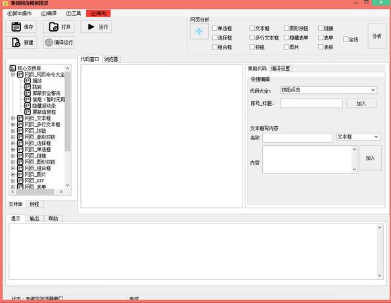Expand the 网页_文本框 tree node

pyautogui.click(x=13, y=118)
